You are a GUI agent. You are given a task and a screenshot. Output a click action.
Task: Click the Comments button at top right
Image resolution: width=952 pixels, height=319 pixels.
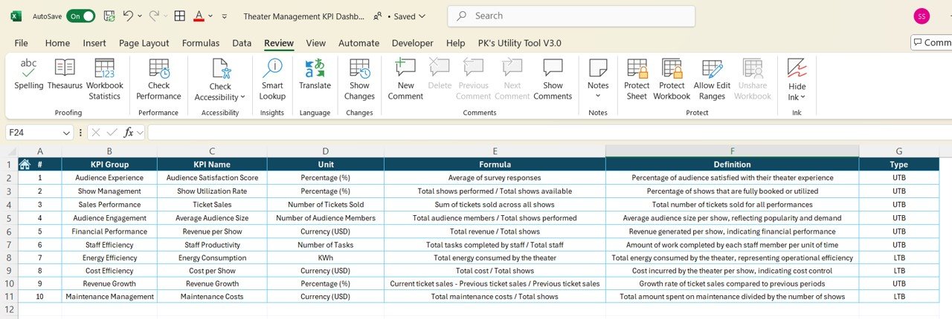tap(932, 42)
